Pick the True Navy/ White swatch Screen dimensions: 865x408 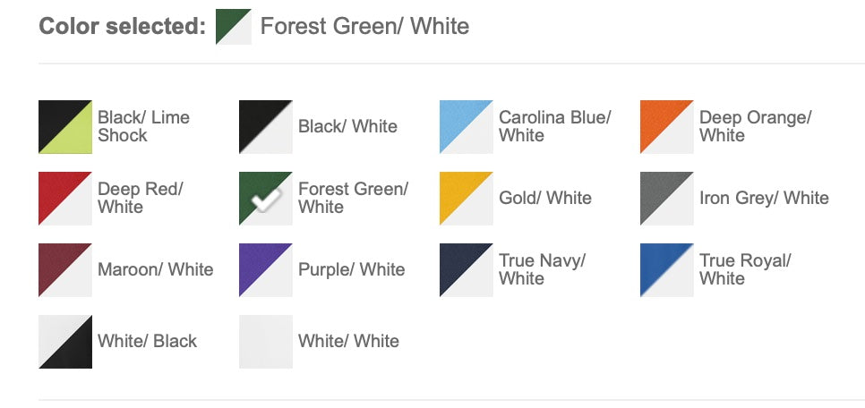pyautogui.click(x=467, y=269)
